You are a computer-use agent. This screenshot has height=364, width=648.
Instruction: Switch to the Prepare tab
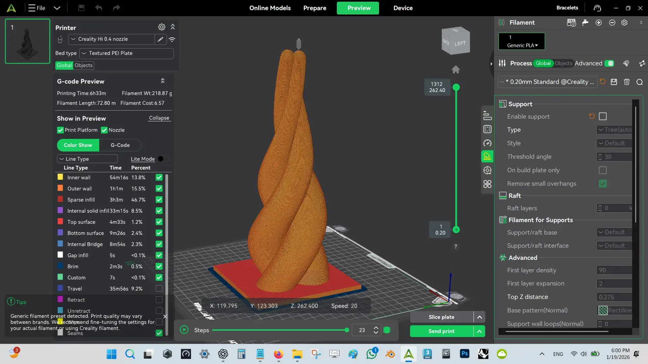click(315, 8)
